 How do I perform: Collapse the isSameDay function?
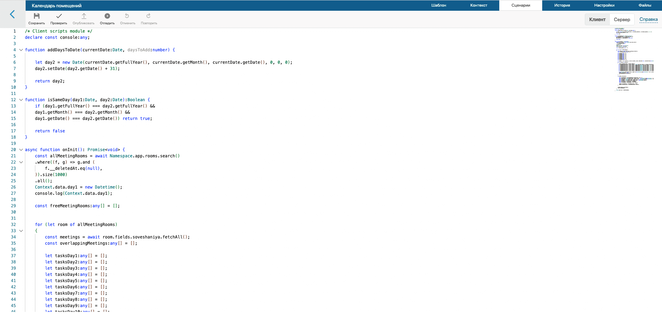click(21, 99)
